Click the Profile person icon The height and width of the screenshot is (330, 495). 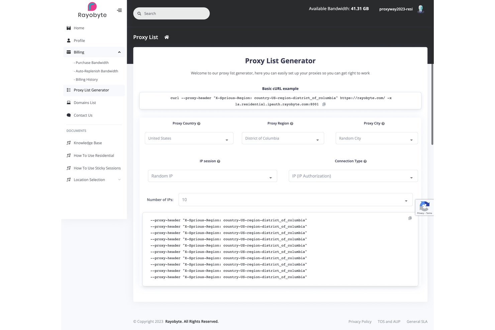(x=69, y=40)
